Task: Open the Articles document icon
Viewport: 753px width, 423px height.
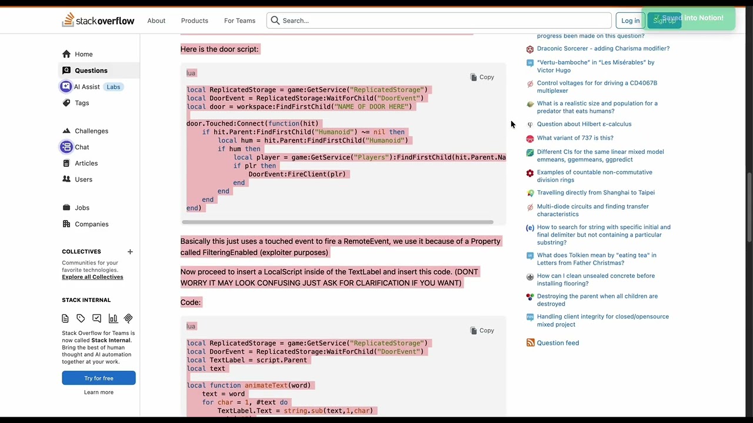Action: click(66, 163)
